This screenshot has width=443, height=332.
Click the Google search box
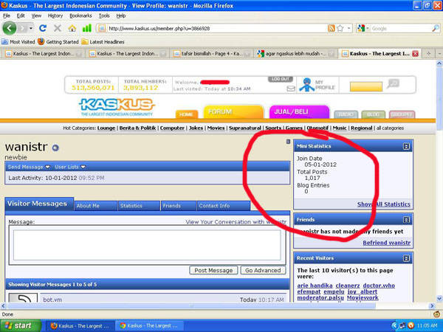click(x=401, y=28)
